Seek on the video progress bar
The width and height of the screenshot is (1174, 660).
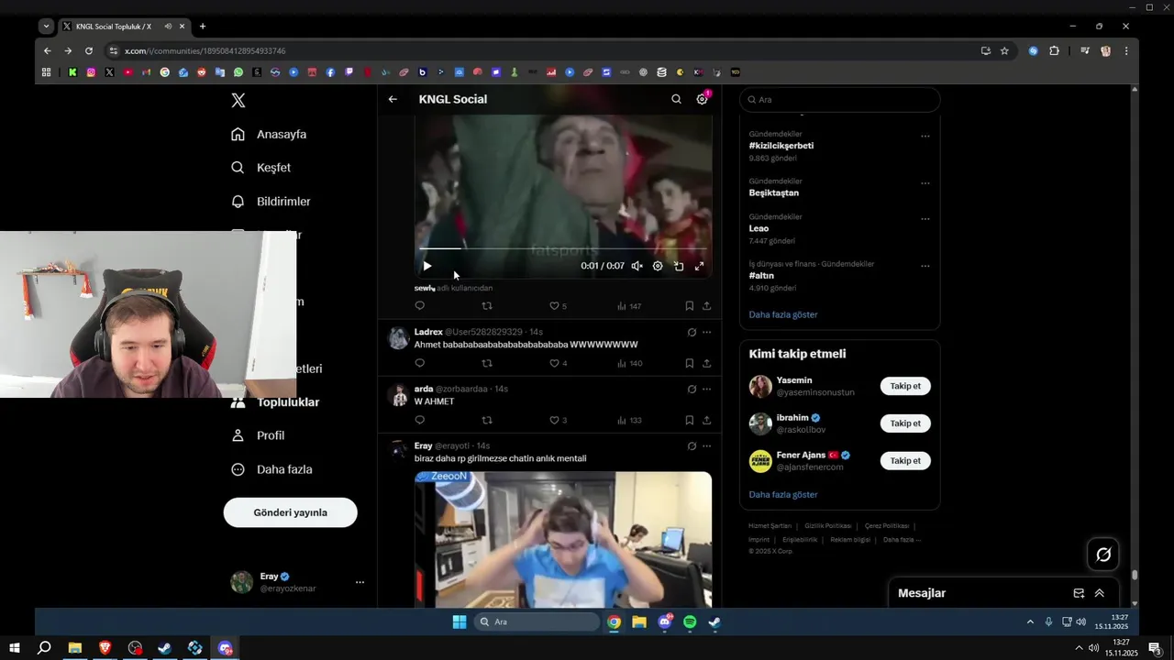(563, 248)
